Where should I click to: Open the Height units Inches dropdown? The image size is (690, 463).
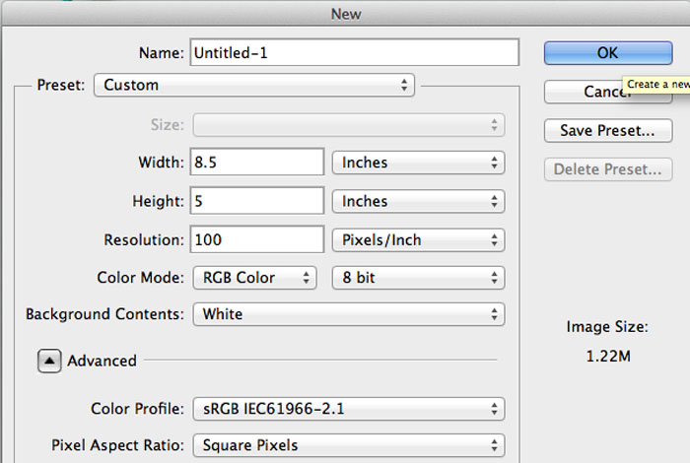(418, 201)
